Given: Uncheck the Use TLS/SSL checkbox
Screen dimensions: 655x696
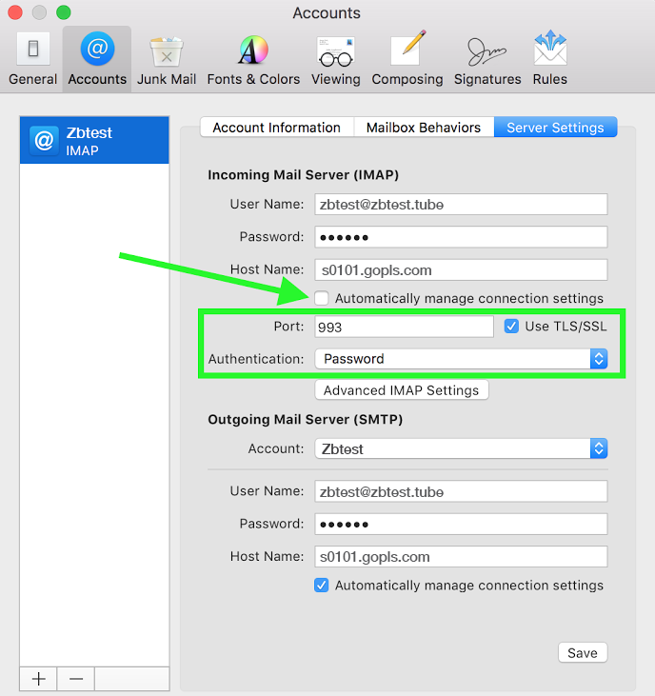Looking at the screenshot, I should [x=511, y=327].
